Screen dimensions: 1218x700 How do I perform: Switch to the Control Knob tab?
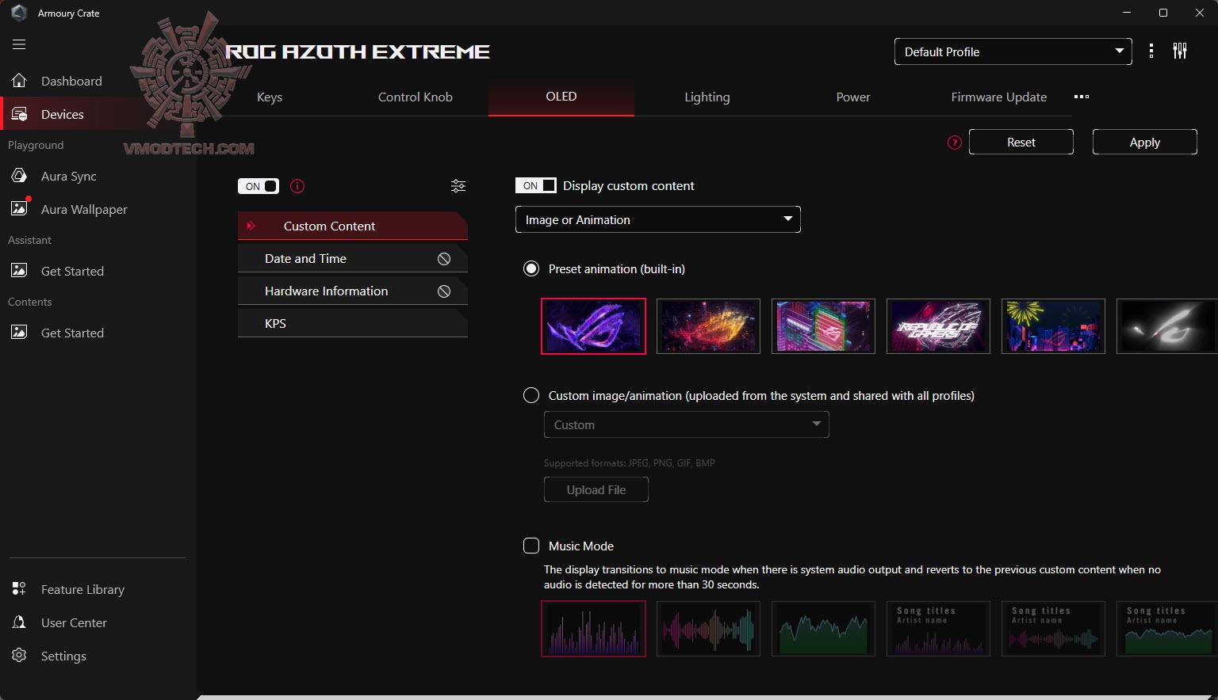point(416,97)
